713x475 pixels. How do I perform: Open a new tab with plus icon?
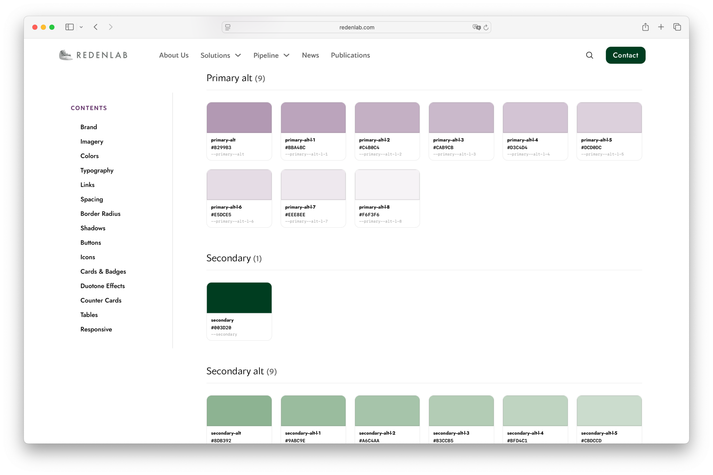pos(661,27)
